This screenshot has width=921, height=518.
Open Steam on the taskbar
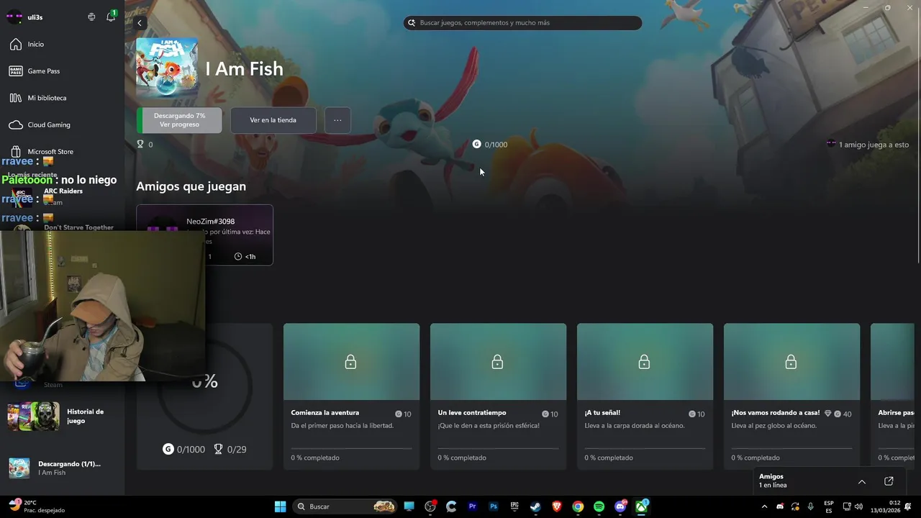point(535,506)
